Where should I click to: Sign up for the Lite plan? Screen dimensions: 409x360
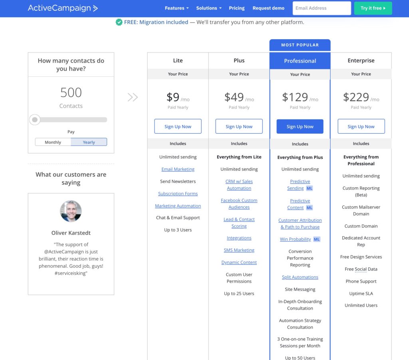178,127
